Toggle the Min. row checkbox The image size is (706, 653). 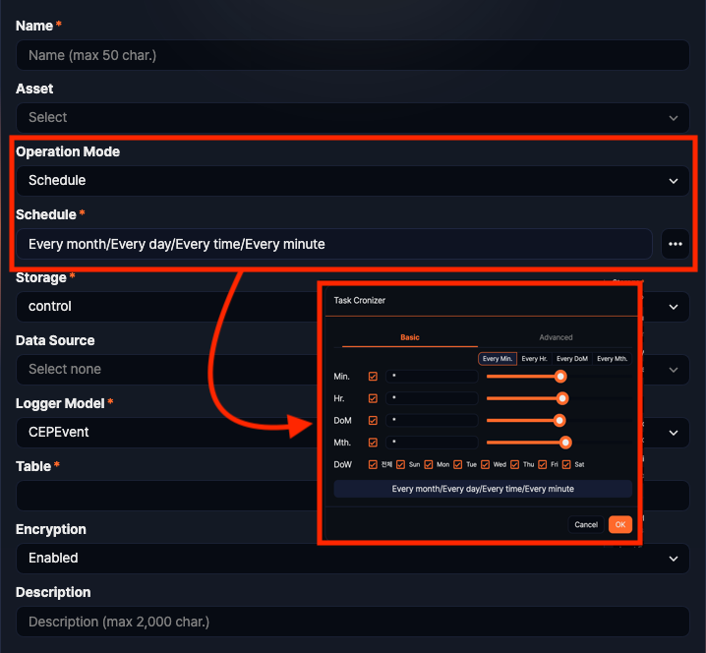click(x=373, y=376)
